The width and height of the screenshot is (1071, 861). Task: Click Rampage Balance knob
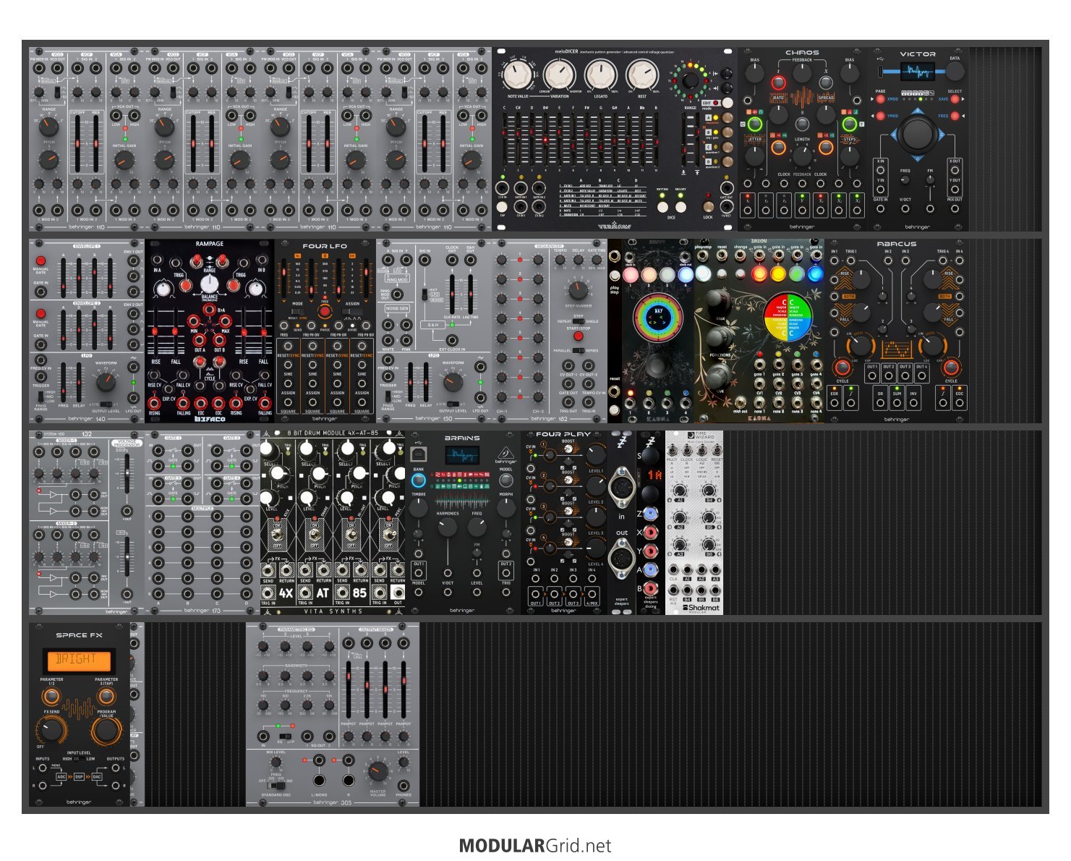[209, 284]
